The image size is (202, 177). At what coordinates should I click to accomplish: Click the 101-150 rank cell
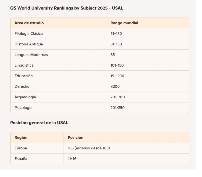tap(117, 65)
